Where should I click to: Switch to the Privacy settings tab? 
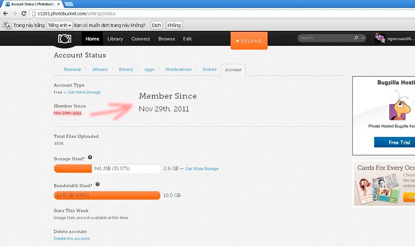pos(126,69)
